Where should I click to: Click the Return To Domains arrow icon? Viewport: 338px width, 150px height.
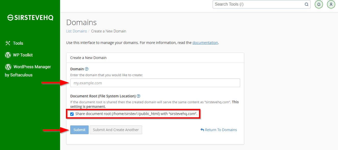202,130
